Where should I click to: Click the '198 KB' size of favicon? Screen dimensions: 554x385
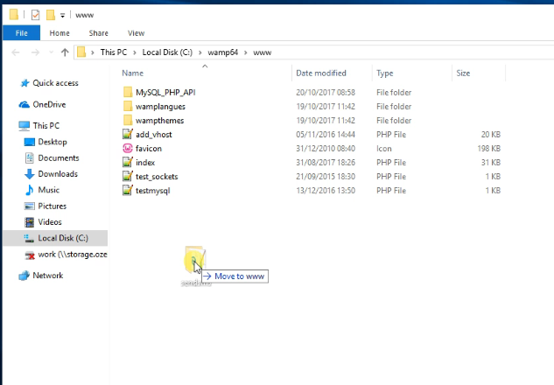pyautogui.click(x=489, y=149)
